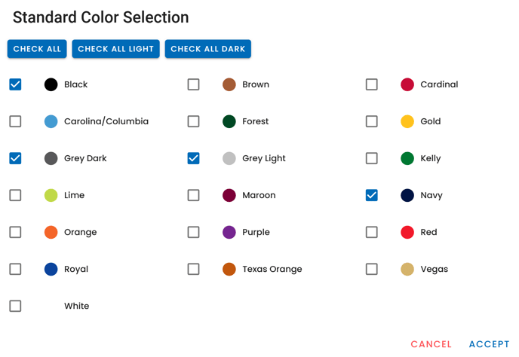Click the Kelly green swatch
The width and height of the screenshot is (519, 357).
pos(407,158)
